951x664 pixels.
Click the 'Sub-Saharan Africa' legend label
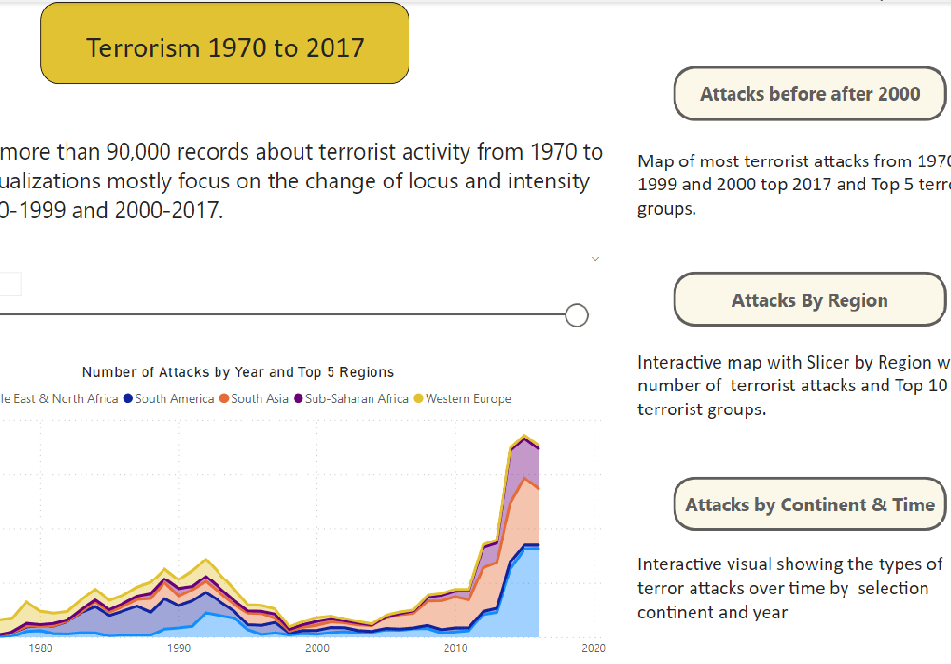356,398
